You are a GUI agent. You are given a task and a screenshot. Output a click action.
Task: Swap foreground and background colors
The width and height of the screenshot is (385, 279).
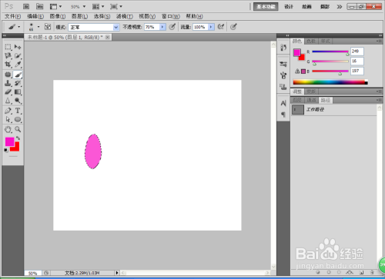(18, 138)
